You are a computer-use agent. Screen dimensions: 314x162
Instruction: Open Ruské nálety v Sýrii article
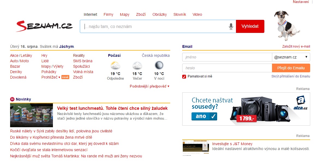pyautogui.click(x=61, y=131)
